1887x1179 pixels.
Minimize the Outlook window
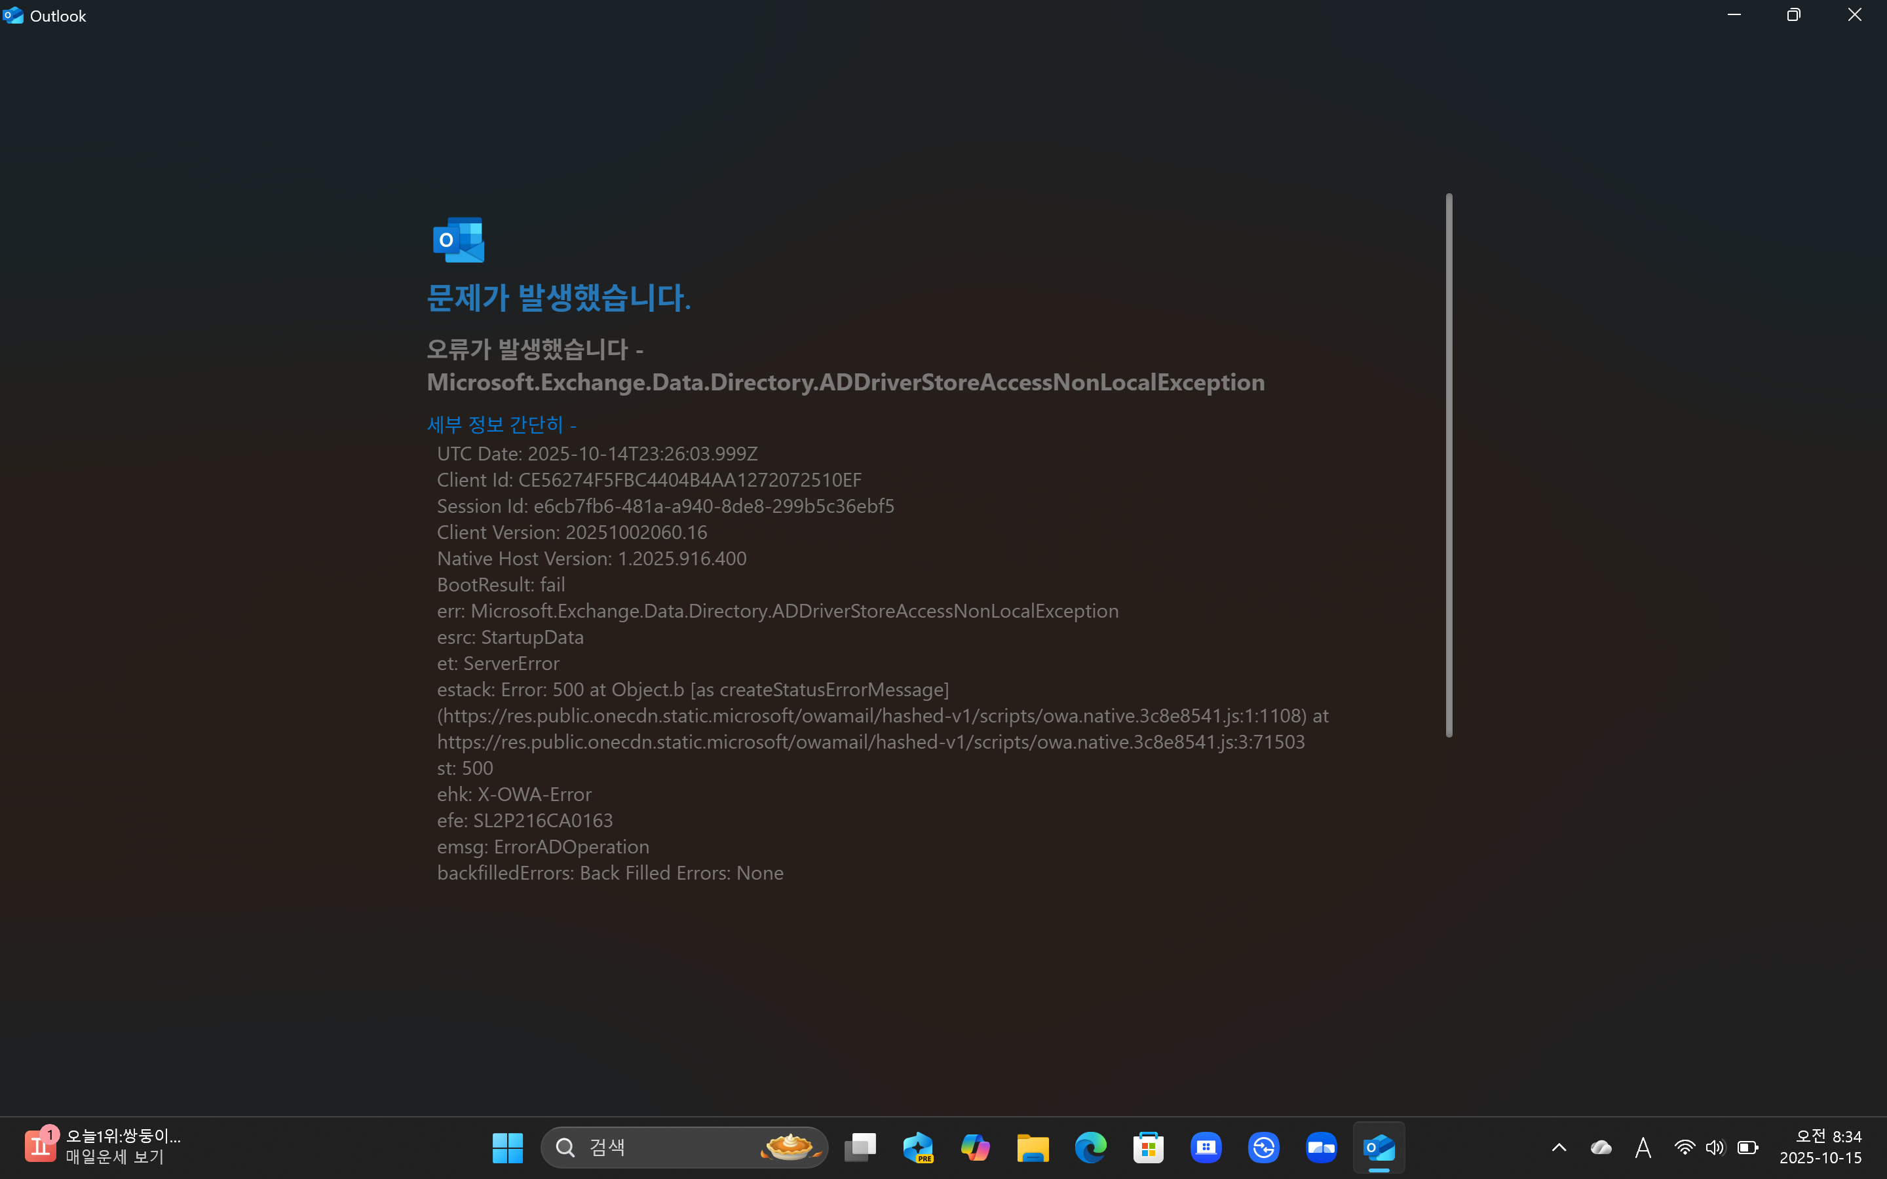point(1734,15)
